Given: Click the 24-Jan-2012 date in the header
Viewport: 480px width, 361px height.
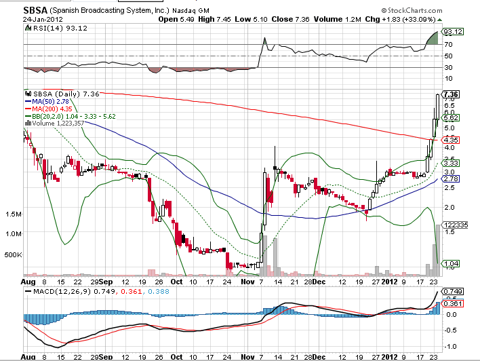Looking at the screenshot, I should [43, 19].
